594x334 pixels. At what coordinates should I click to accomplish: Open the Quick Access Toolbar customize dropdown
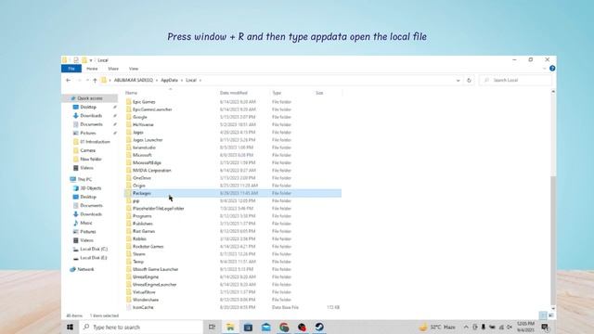[x=91, y=60]
